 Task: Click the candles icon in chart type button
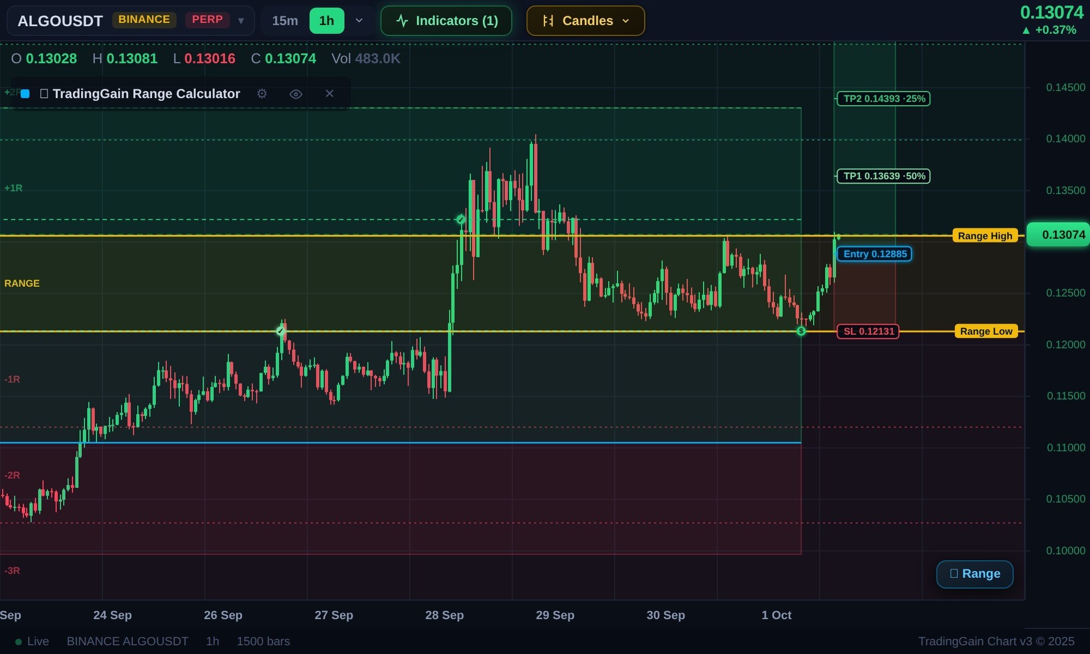pyautogui.click(x=548, y=21)
